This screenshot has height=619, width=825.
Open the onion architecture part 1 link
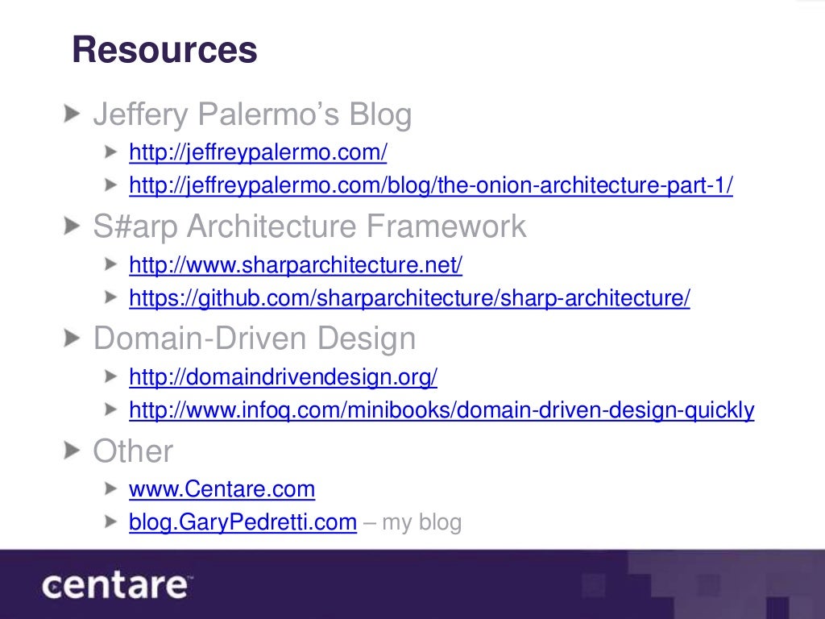click(431, 185)
